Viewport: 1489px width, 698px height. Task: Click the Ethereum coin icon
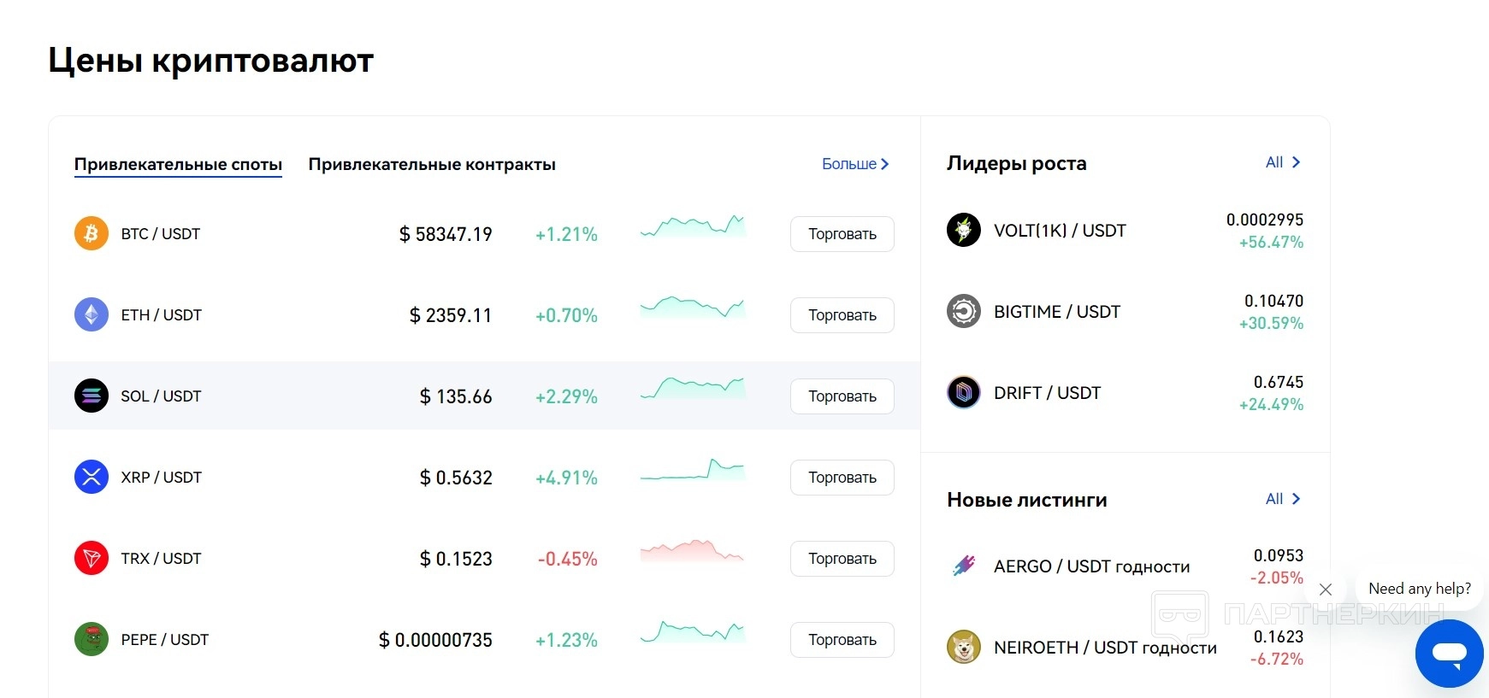point(92,314)
